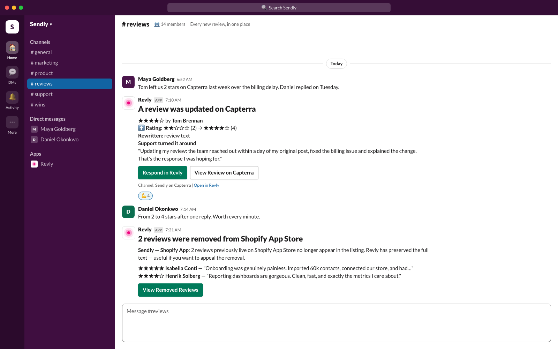The width and height of the screenshot is (558, 349).
Task: Switch to the #support channel
Action: [x=70, y=94]
